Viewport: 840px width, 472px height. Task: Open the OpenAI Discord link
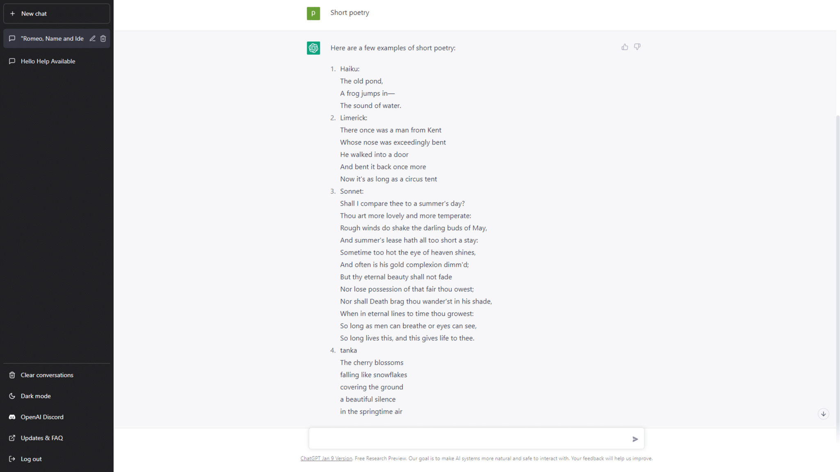(x=57, y=417)
